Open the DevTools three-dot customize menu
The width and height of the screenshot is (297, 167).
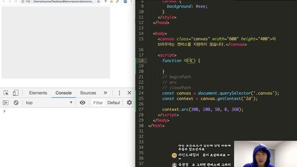[119, 93]
